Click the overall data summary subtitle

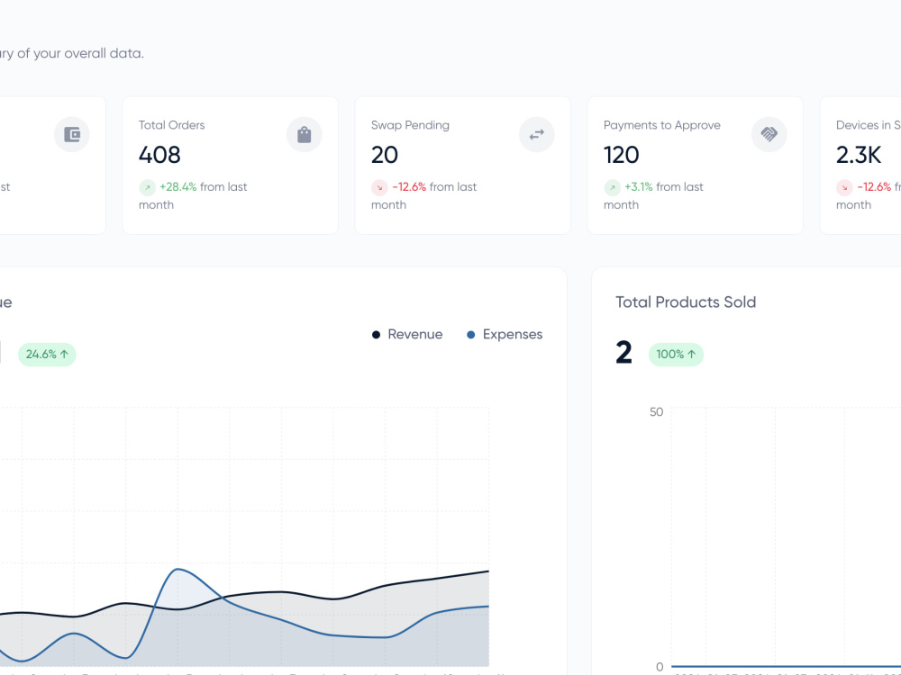pyautogui.click(x=72, y=53)
